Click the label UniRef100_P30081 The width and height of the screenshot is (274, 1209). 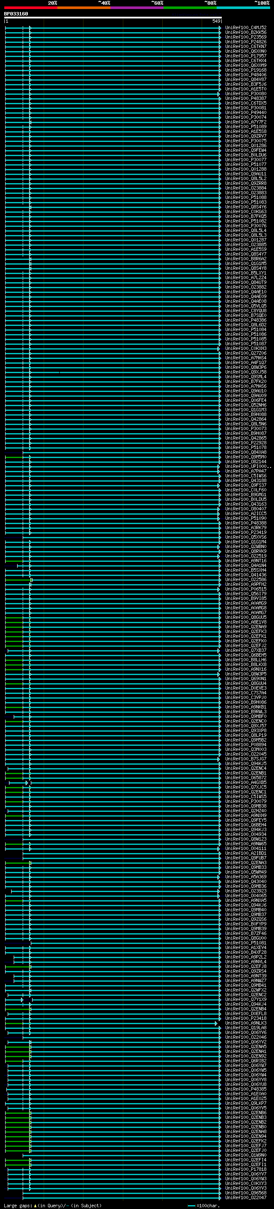(x=245, y=108)
